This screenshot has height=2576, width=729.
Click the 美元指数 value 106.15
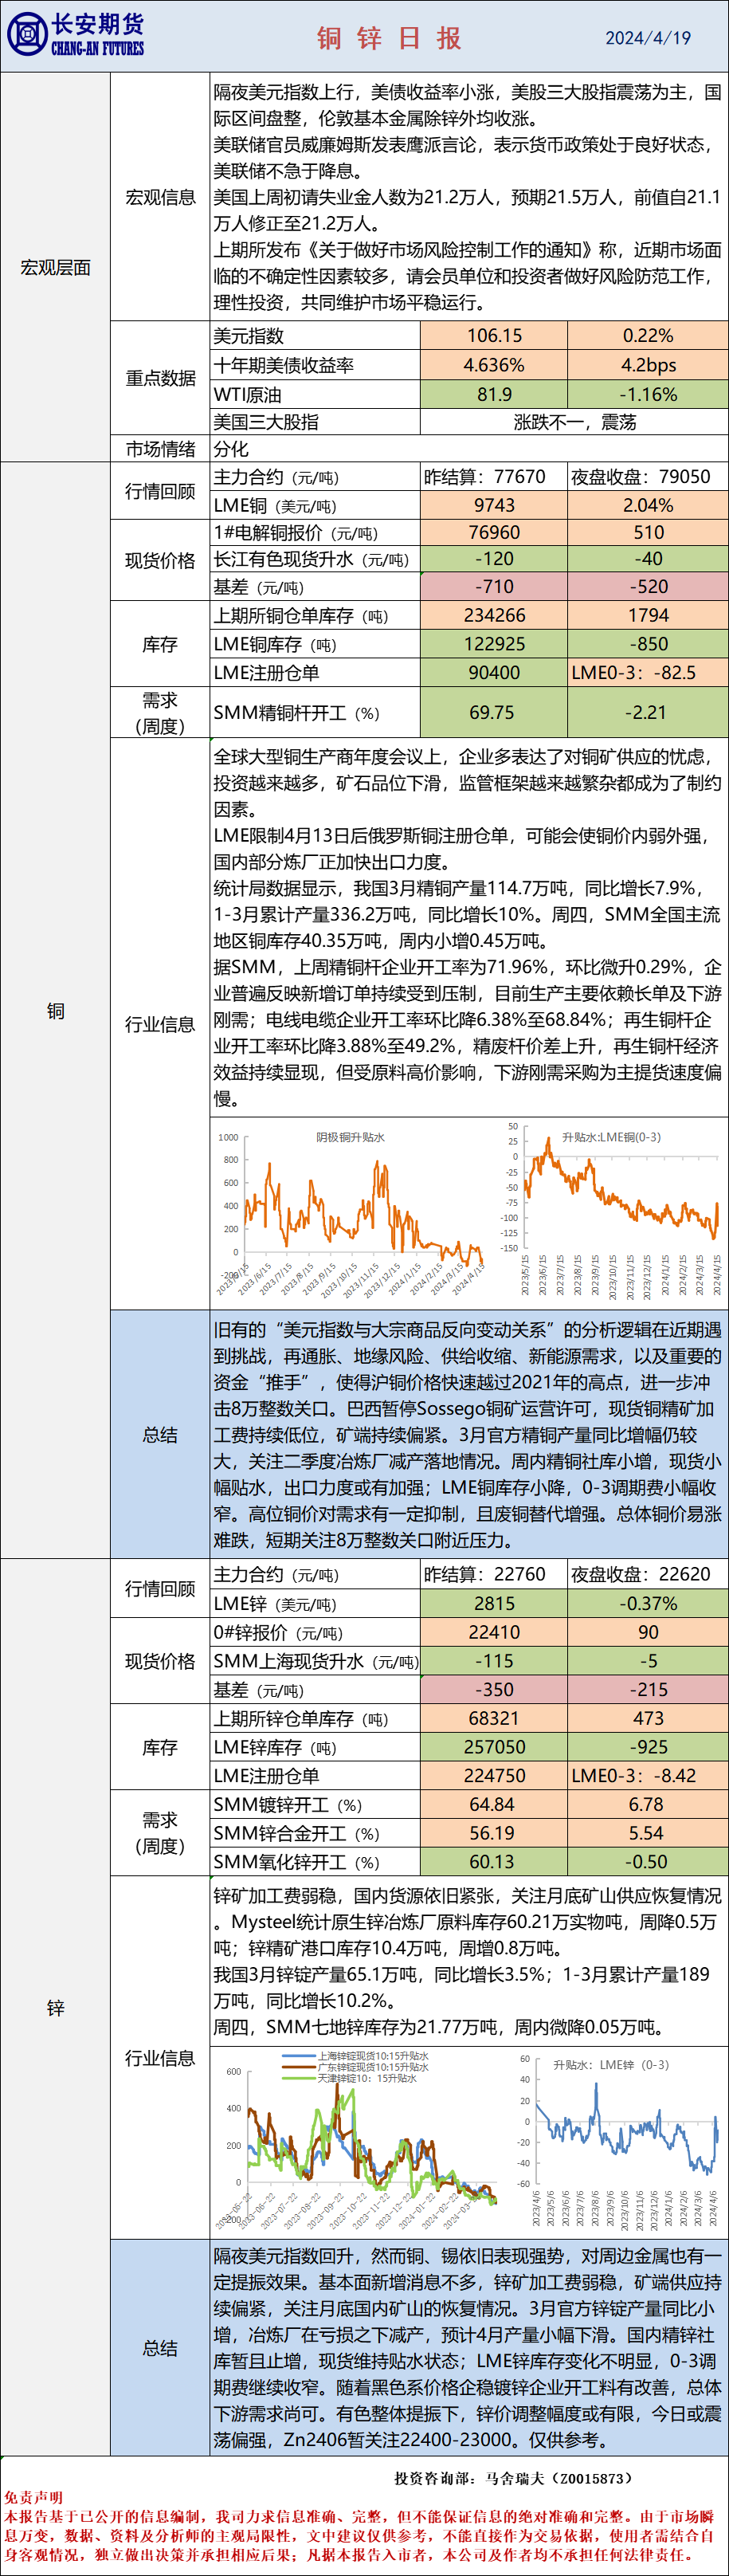click(494, 336)
